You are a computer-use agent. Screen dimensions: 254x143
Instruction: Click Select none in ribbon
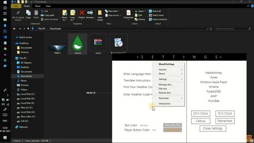[x=156, y=15]
